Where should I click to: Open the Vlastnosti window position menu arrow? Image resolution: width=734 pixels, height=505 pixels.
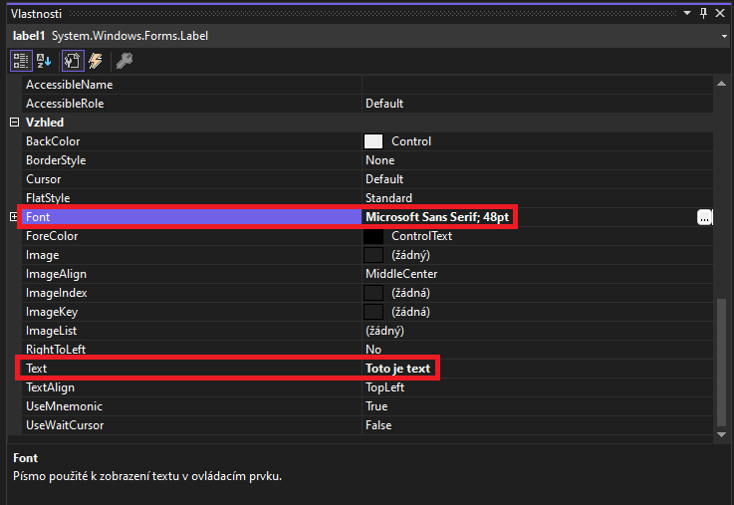point(686,13)
